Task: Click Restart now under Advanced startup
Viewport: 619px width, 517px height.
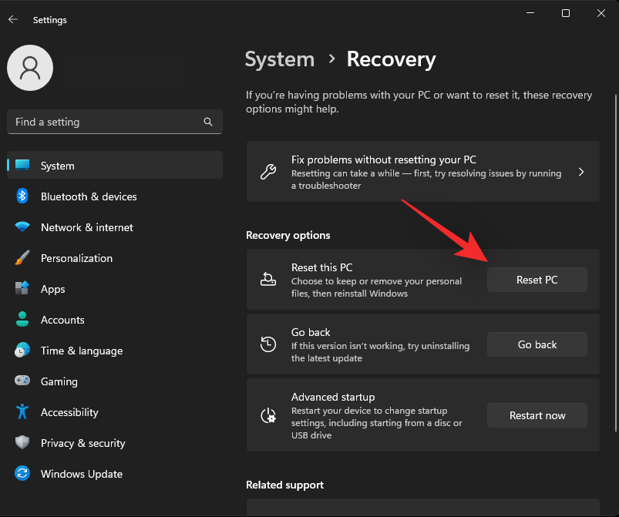Action: (537, 415)
